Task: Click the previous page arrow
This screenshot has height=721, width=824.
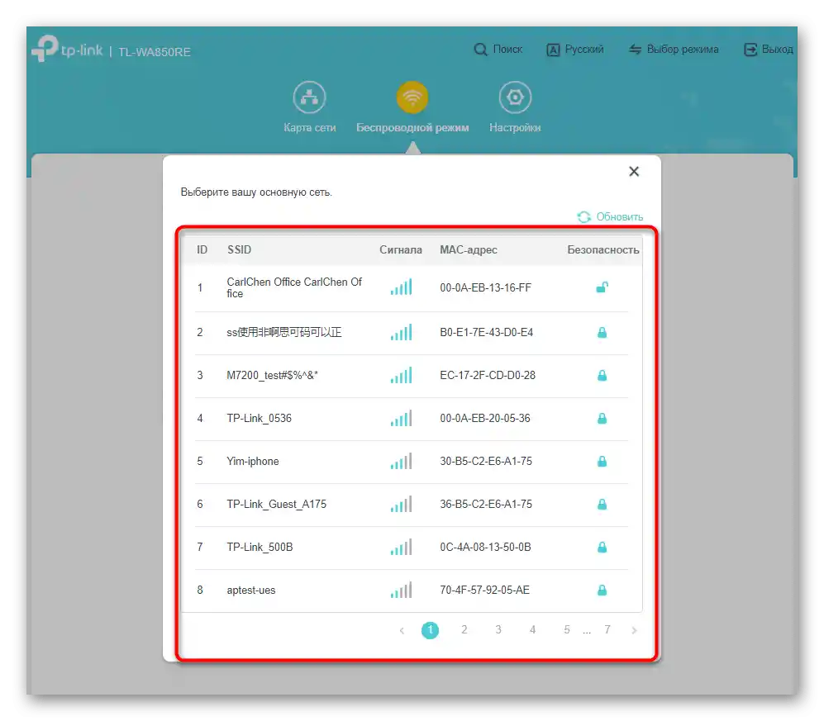Action: click(x=402, y=630)
